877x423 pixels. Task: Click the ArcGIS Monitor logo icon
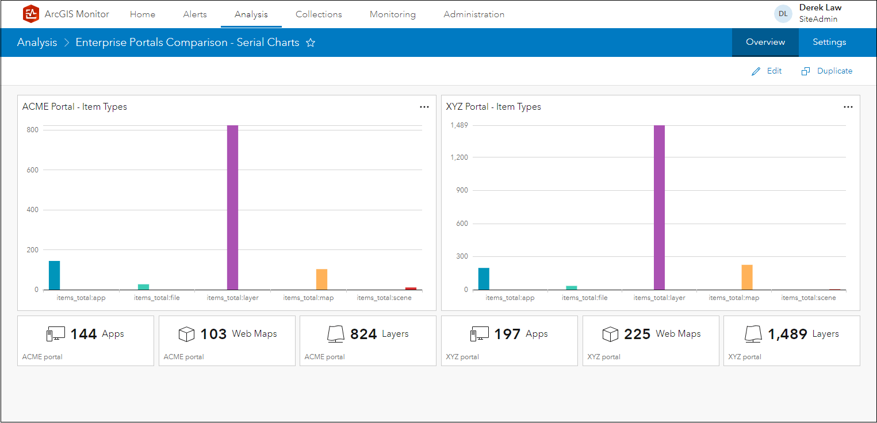click(31, 14)
